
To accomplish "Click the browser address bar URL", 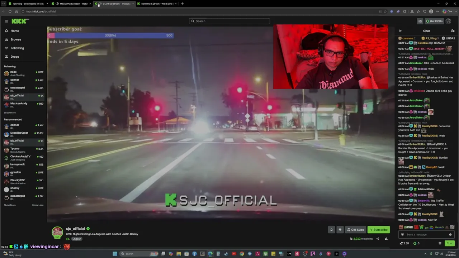I will coord(41,11).
